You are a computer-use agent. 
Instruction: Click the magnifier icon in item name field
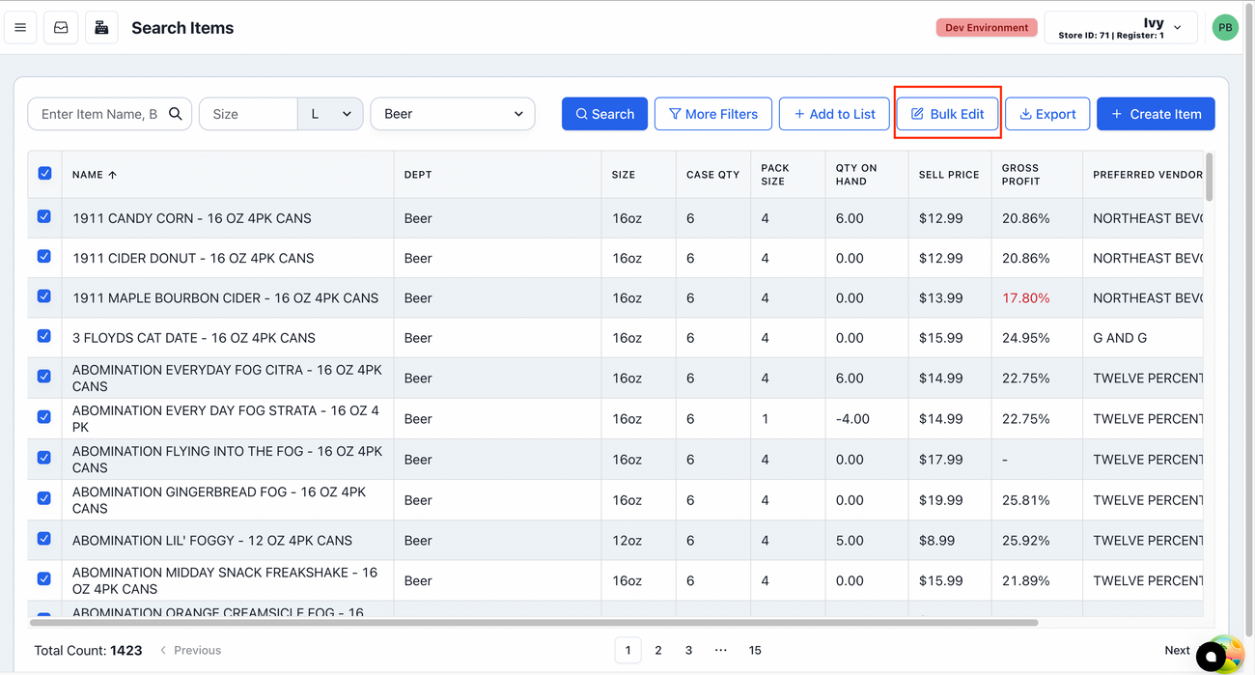pos(175,114)
